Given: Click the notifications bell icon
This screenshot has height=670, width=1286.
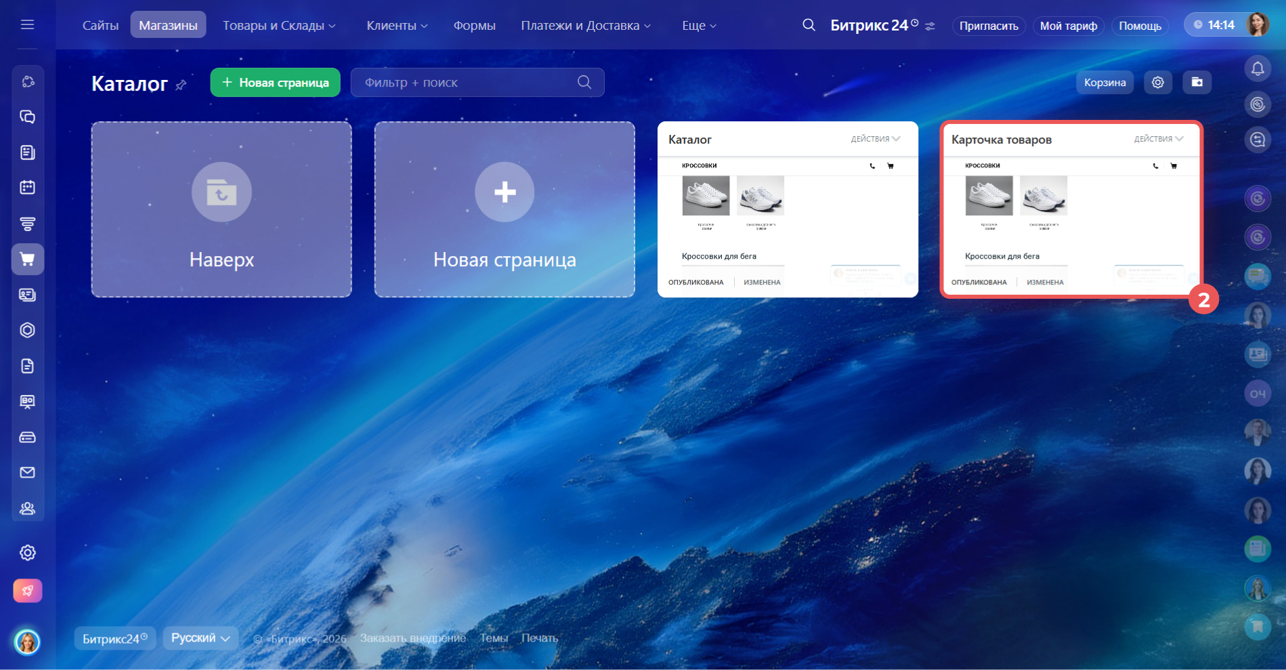Looking at the screenshot, I should coord(1258,68).
